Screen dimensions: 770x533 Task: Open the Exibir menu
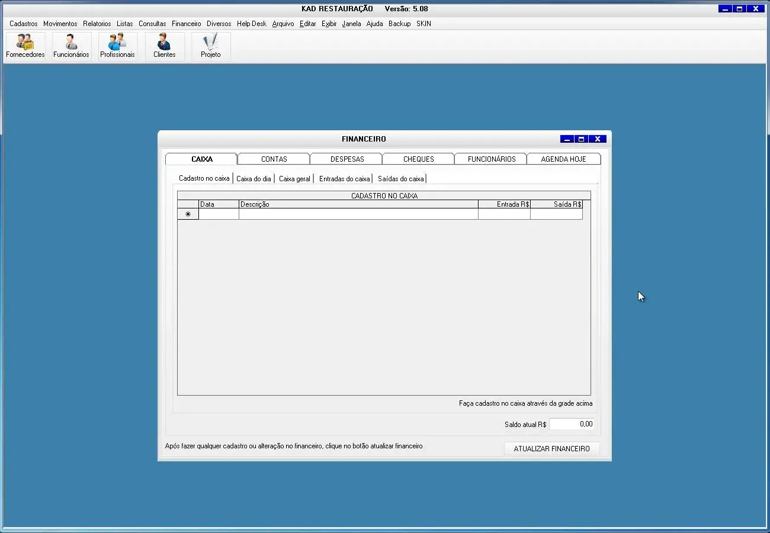coord(329,24)
